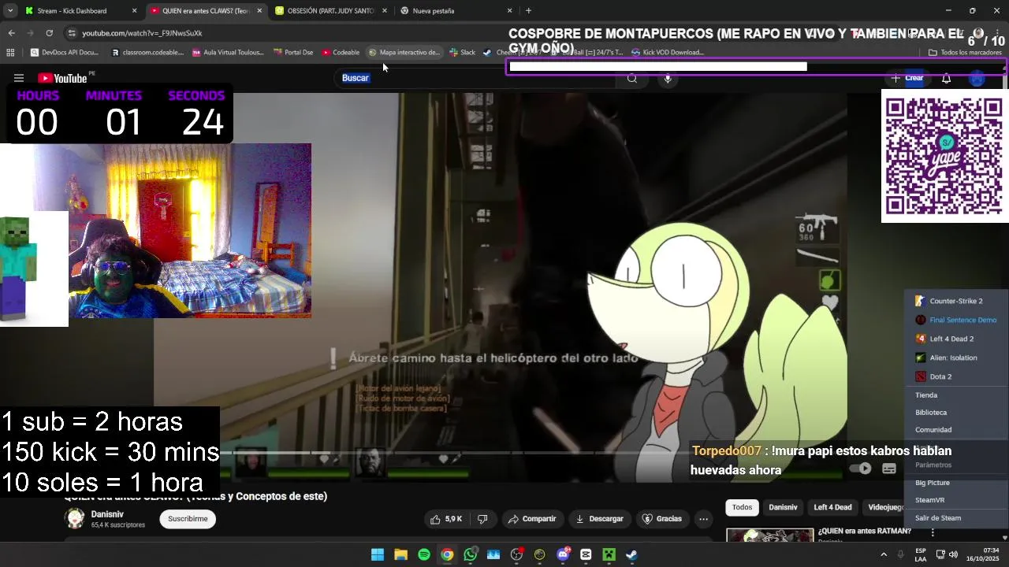Launch Final Sentence Demo from Steam menu
Image resolution: width=1009 pixels, height=567 pixels.
pyautogui.click(x=955, y=320)
